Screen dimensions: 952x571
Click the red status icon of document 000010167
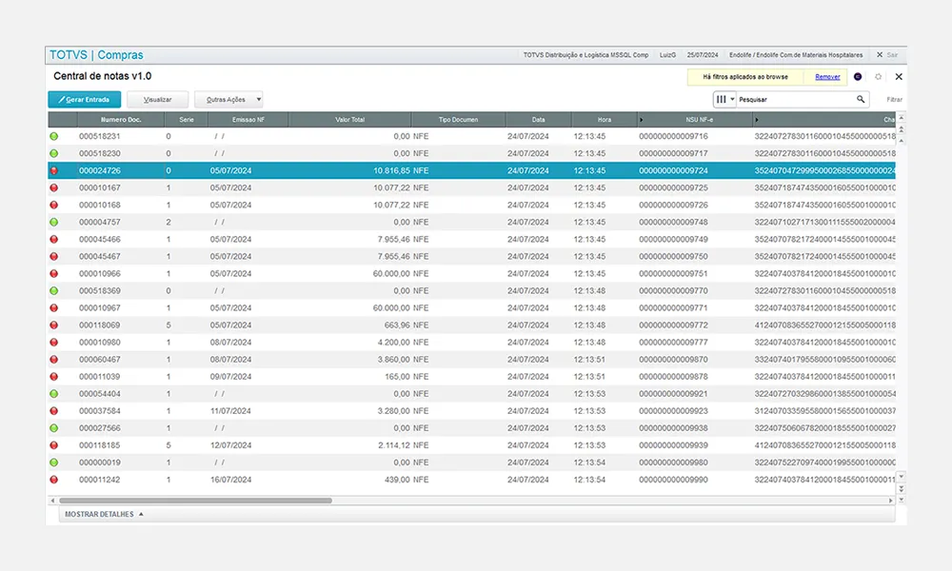click(54, 187)
